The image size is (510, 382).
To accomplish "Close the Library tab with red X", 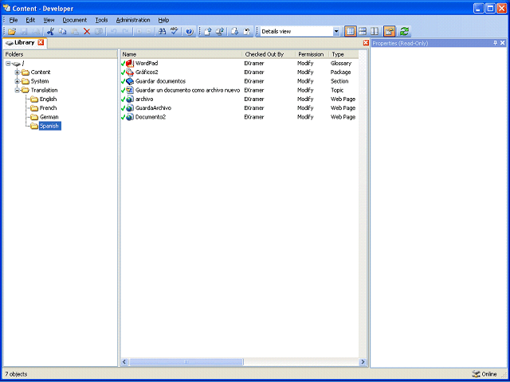I will click(41, 42).
